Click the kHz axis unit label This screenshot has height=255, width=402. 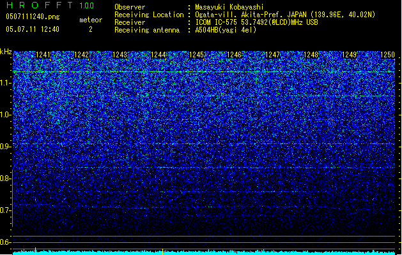(x=6, y=52)
